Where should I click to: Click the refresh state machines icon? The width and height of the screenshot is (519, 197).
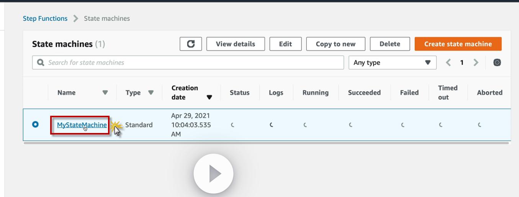pyautogui.click(x=191, y=44)
